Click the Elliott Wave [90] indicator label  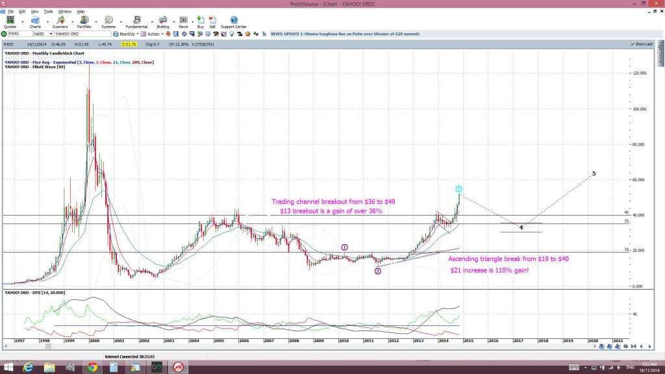(x=35, y=67)
